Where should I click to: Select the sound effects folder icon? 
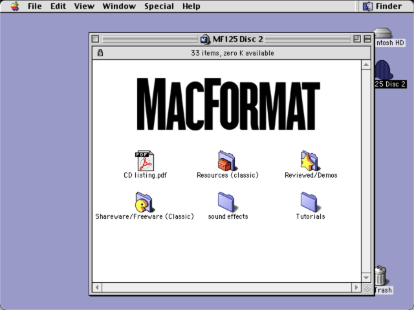pyautogui.click(x=227, y=202)
